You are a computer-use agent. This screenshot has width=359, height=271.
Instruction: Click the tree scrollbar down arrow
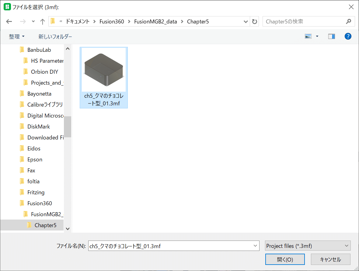68,229
